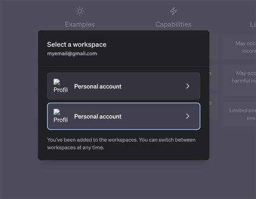Click the card mentioning incorrect information

[x=240, y=47]
